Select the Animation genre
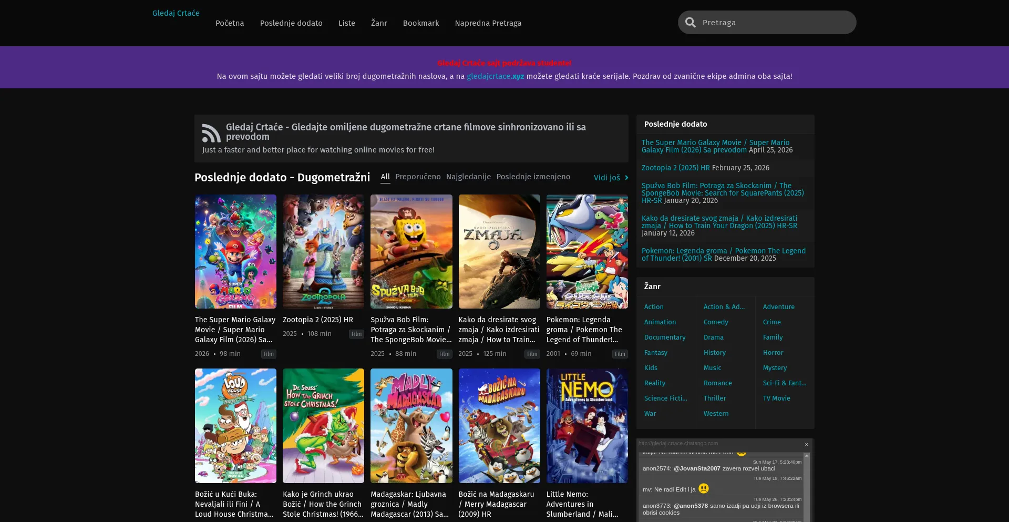1009x522 pixels. pyautogui.click(x=660, y=322)
